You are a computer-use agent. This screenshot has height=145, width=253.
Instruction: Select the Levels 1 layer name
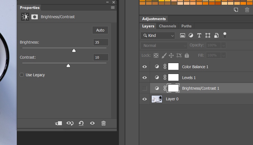coord(189,78)
